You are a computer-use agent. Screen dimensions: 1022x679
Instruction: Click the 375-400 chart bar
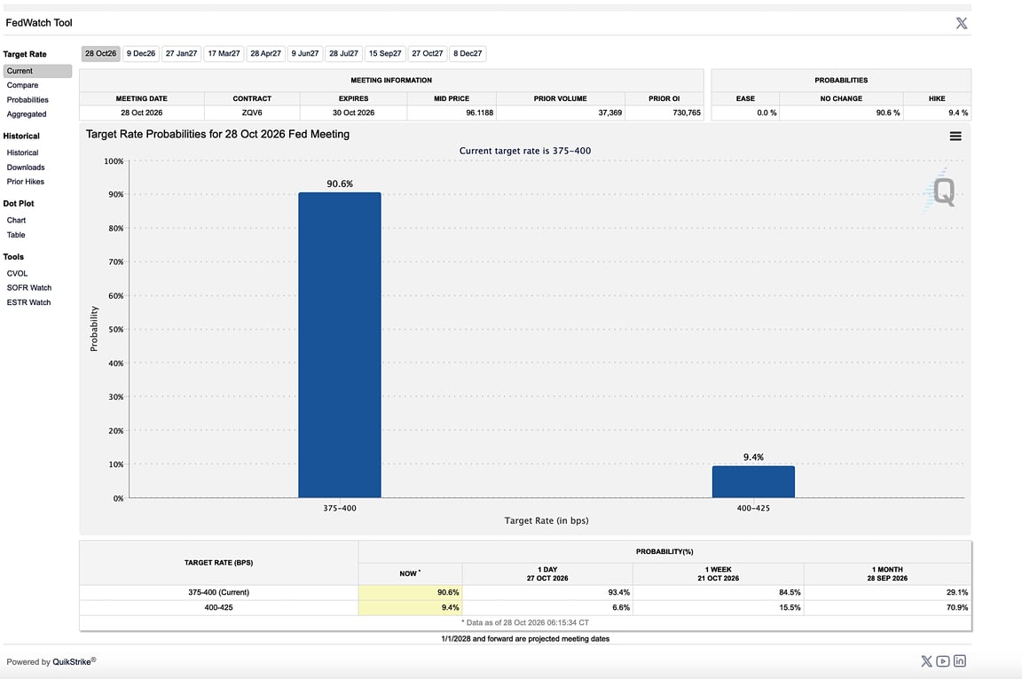pyautogui.click(x=340, y=345)
